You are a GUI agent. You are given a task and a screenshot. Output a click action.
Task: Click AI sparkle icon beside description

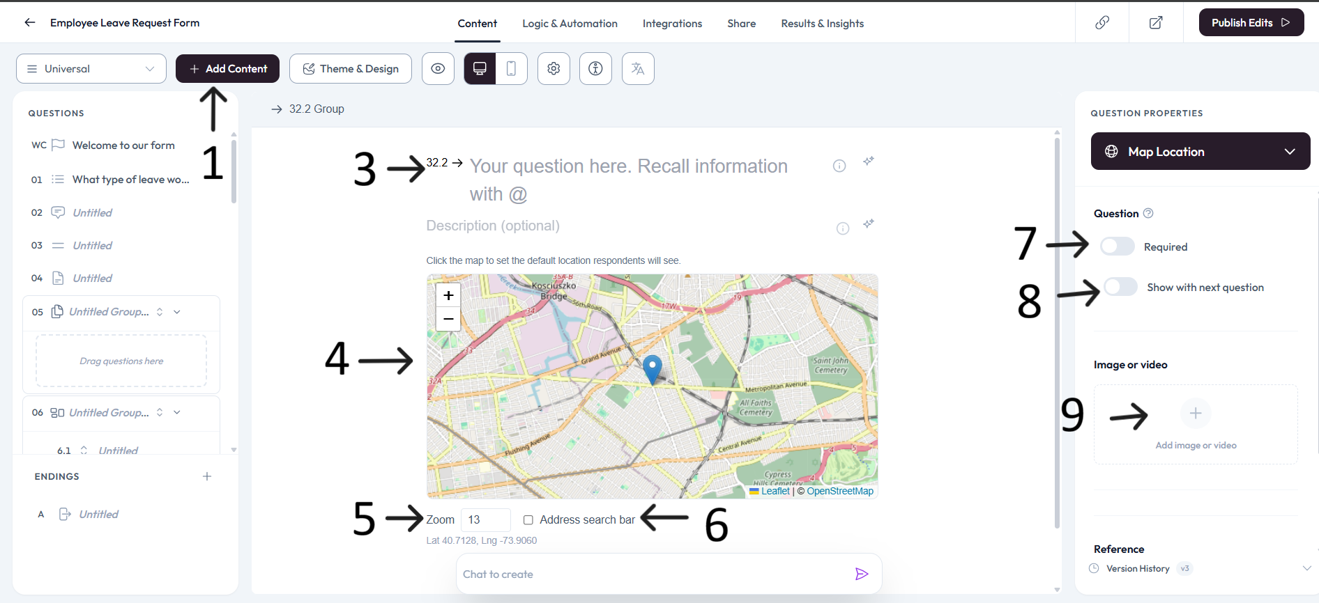[x=868, y=224]
